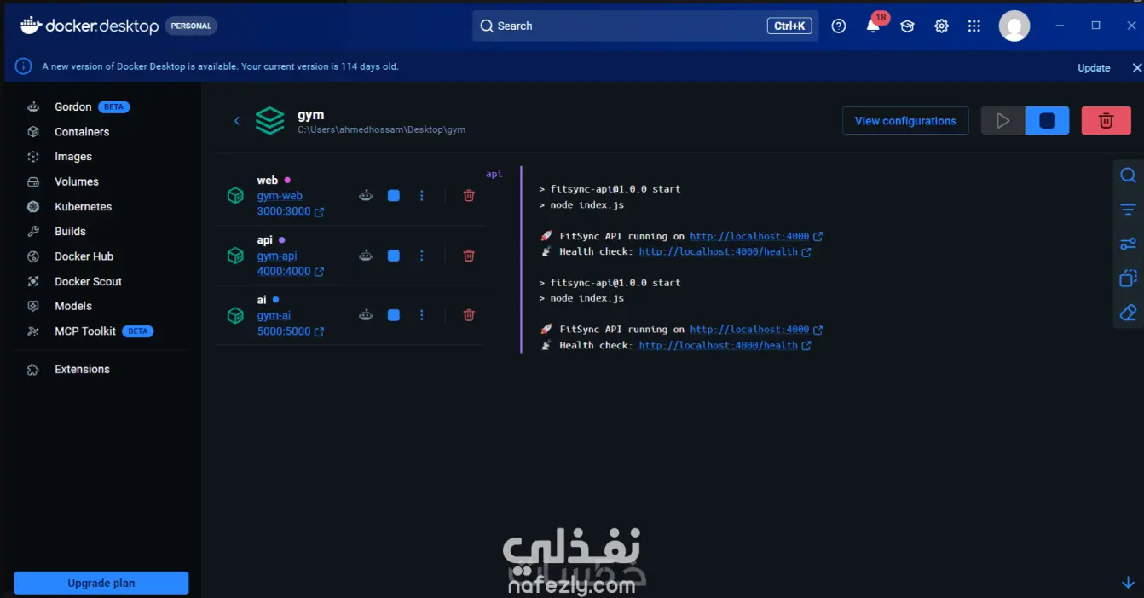Viewport: 1144px width, 598px height.
Task: Click the Docker Desktop logo
Action: click(x=90, y=26)
